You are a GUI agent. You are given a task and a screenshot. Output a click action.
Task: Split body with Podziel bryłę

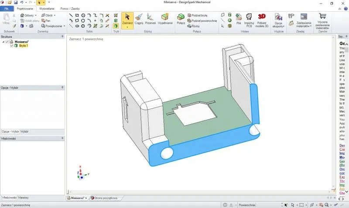(198, 15)
